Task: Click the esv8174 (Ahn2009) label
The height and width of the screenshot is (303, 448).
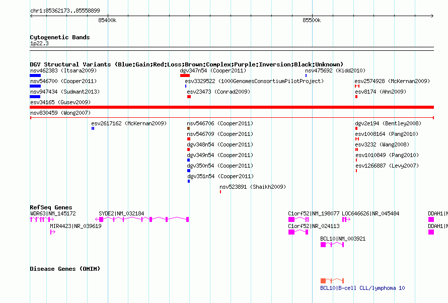Action: coord(381,92)
